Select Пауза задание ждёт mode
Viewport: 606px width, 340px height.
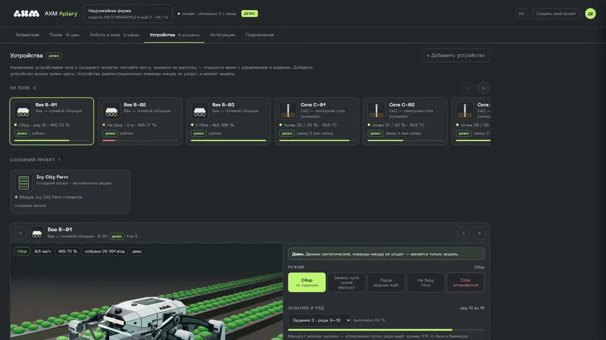pyautogui.click(x=386, y=282)
